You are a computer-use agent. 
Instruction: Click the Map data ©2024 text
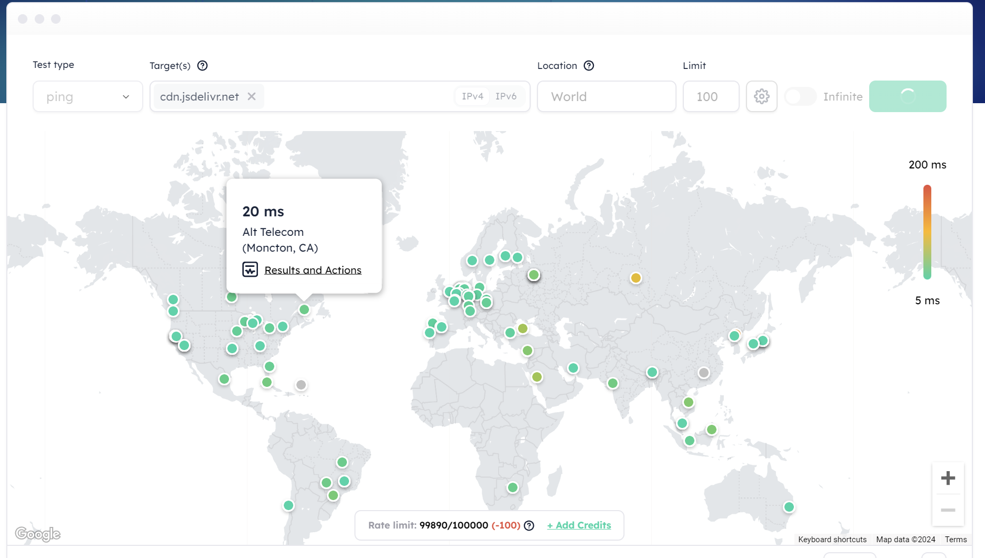(x=906, y=540)
